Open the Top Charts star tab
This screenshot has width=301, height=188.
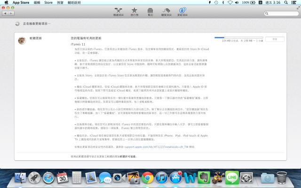135,12
